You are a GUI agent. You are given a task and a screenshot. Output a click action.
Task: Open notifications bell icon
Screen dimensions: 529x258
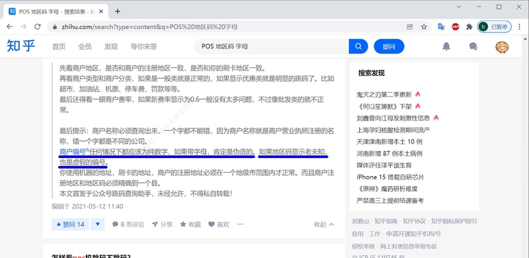(x=446, y=46)
